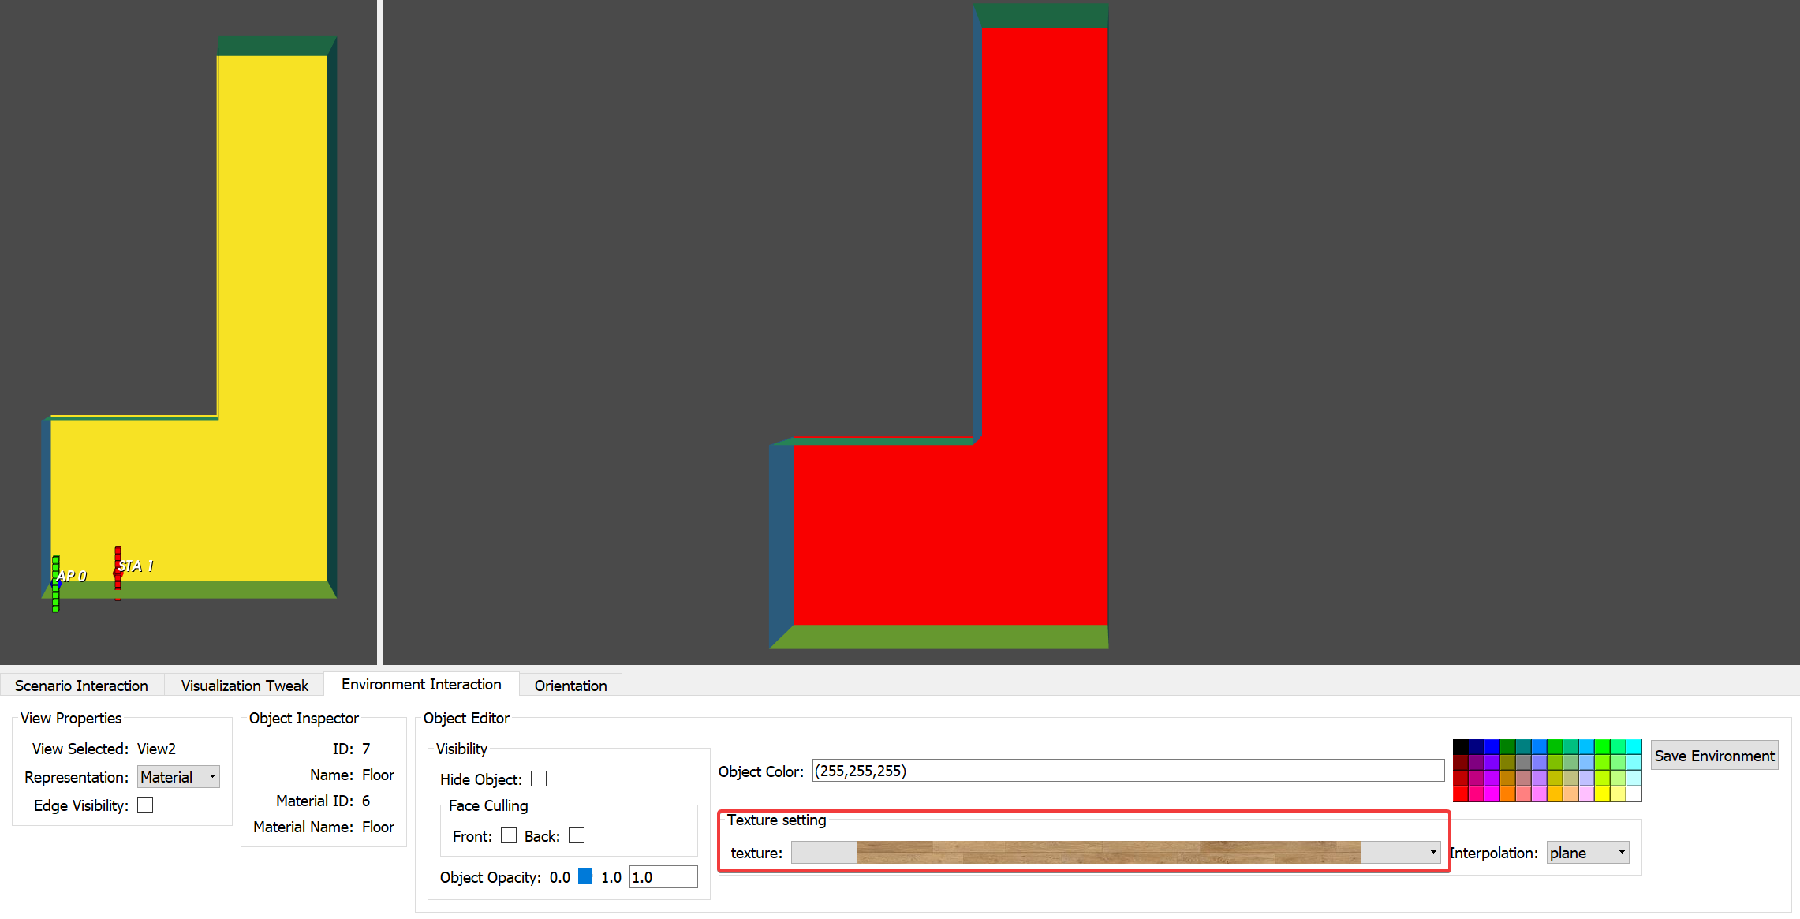Screen dimensions: 1800x919
Task: Click the Save Environment button
Action: 1714,756
